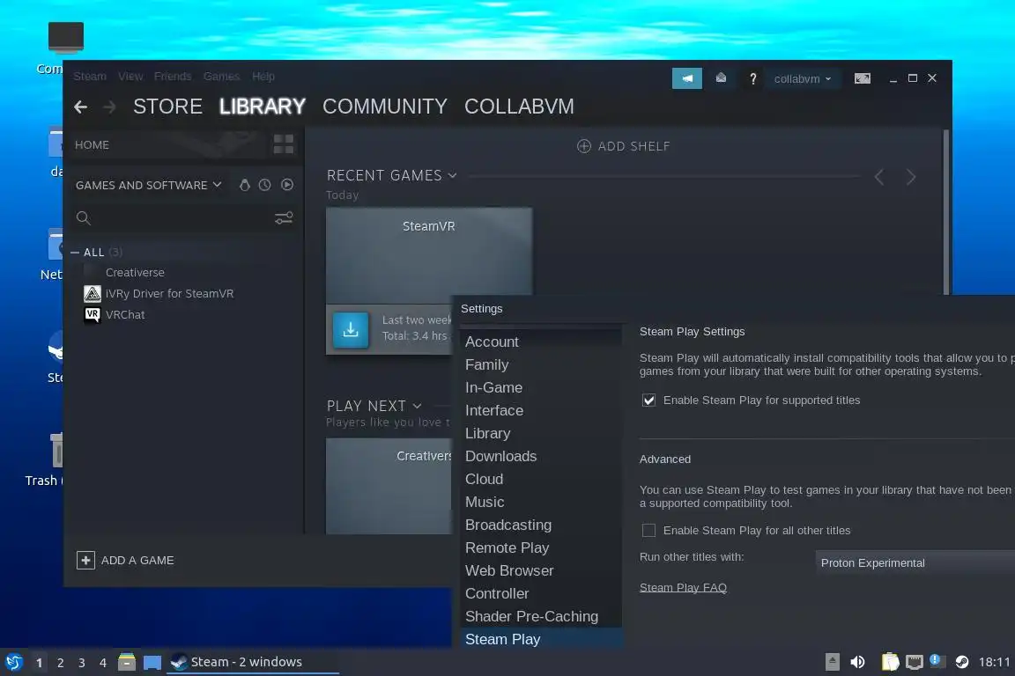Click the network tray icon in taskbar
The width and height of the screenshot is (1015, 676).
[914, 662]
